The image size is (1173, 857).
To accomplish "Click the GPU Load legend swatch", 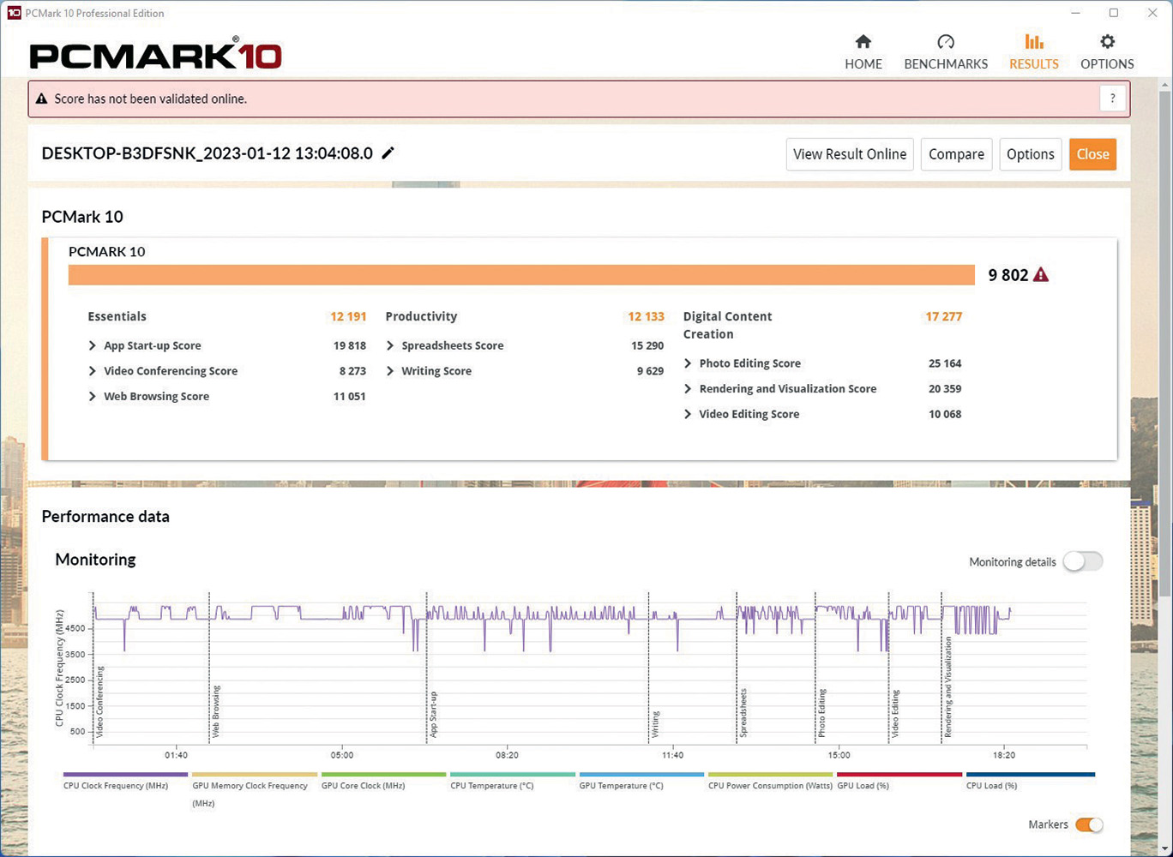I will [899, 775].
